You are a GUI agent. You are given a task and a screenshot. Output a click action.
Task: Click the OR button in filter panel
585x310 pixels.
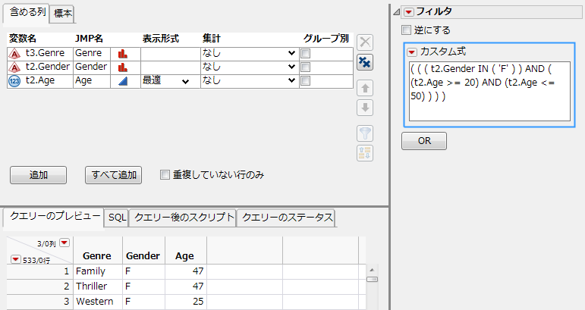pyautogui.click(x=423, y=141)
